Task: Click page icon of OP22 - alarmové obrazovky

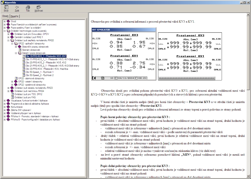Action: pos(16,78)
